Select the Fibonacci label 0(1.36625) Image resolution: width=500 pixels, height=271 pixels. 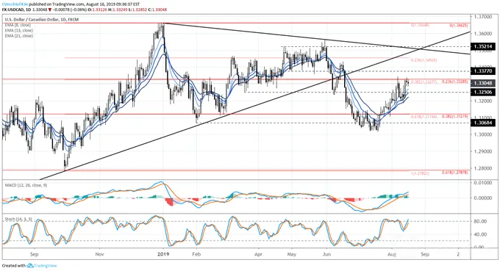(x=459, y=25)
